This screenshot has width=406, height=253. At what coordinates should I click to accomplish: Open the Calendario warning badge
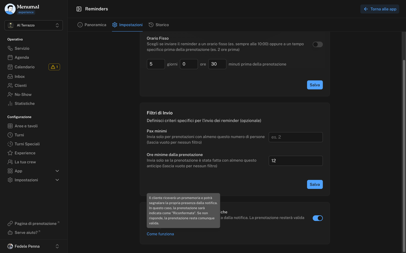[x=54, y=67]
